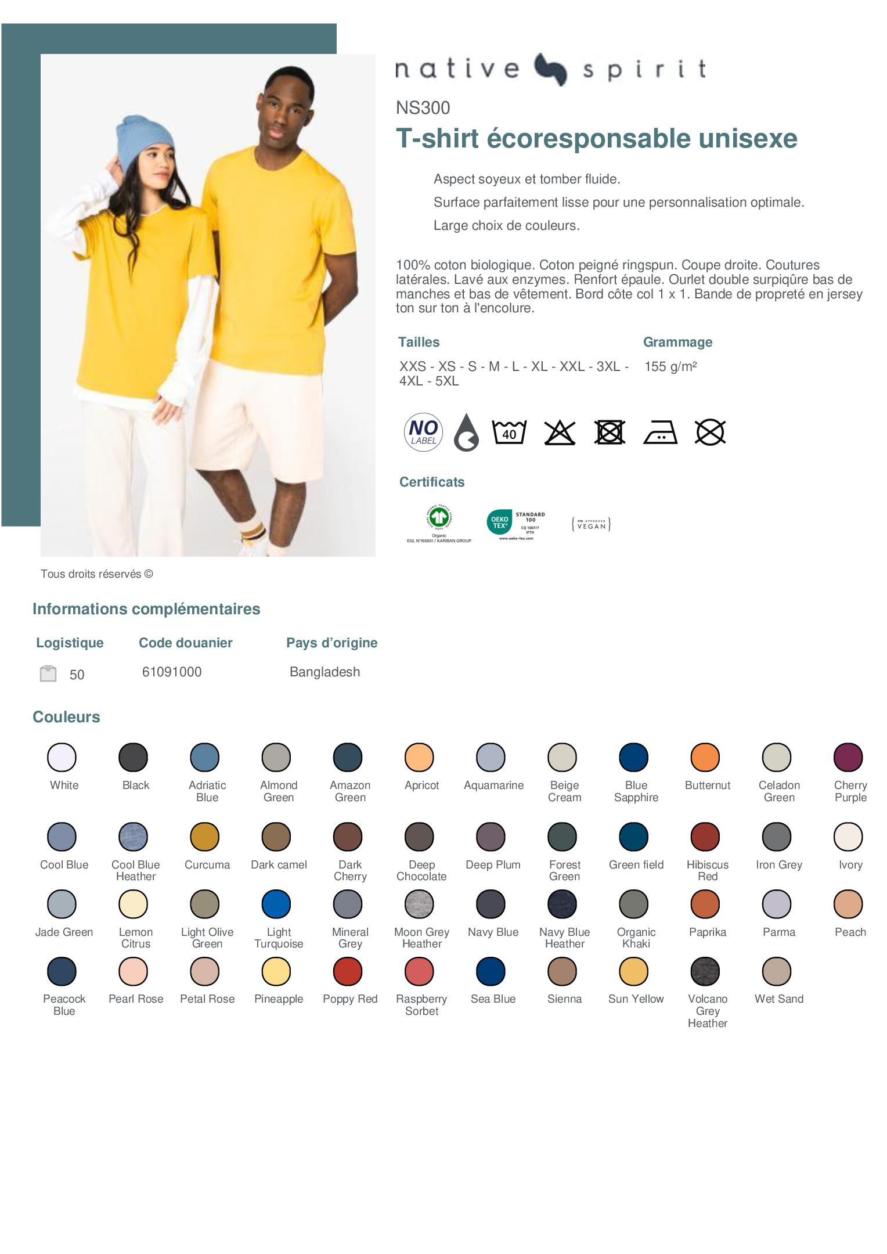Click the do not bleach icon
887x1254 pixels.
[560, 433]
